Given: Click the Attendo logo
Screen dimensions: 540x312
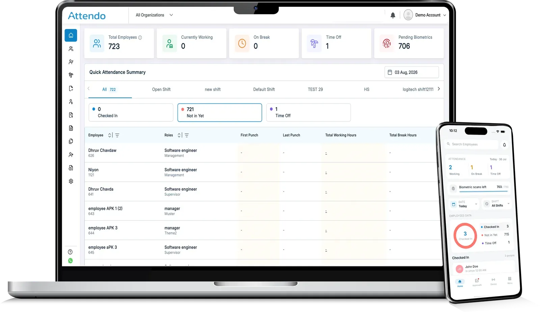Looking at the screenshot, I should tap(87, 16).
